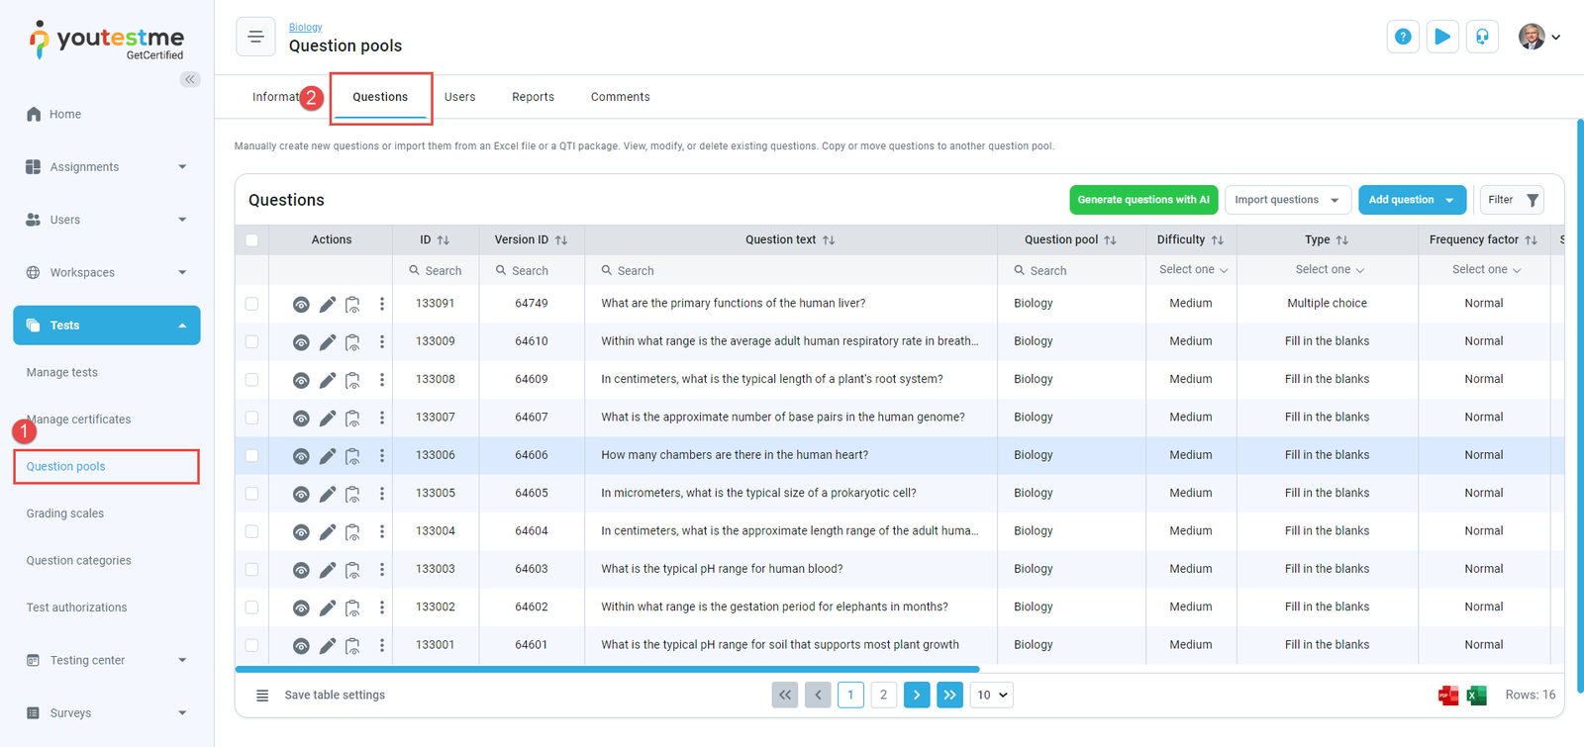The width and height of the screenshot is (1584, 747).
Task: Switch to the Users tab
Action: coord(459,97)
